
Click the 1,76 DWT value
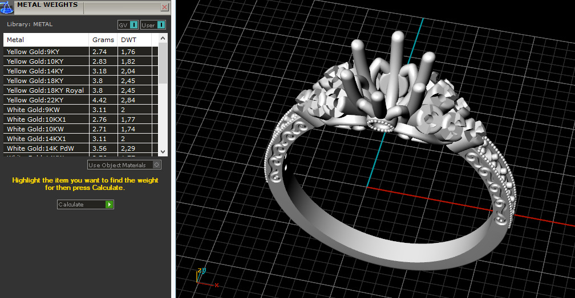click(x=128, y=52)
